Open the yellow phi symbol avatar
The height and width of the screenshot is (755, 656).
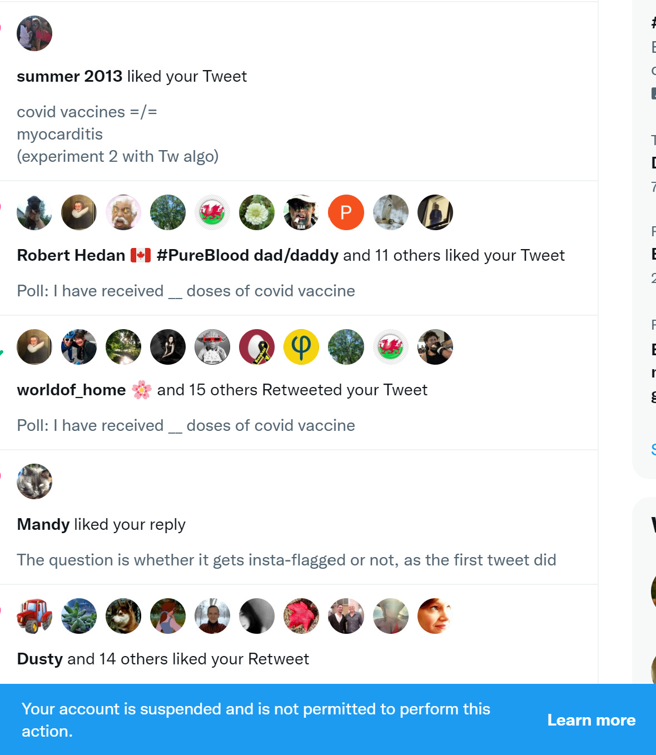301,347
